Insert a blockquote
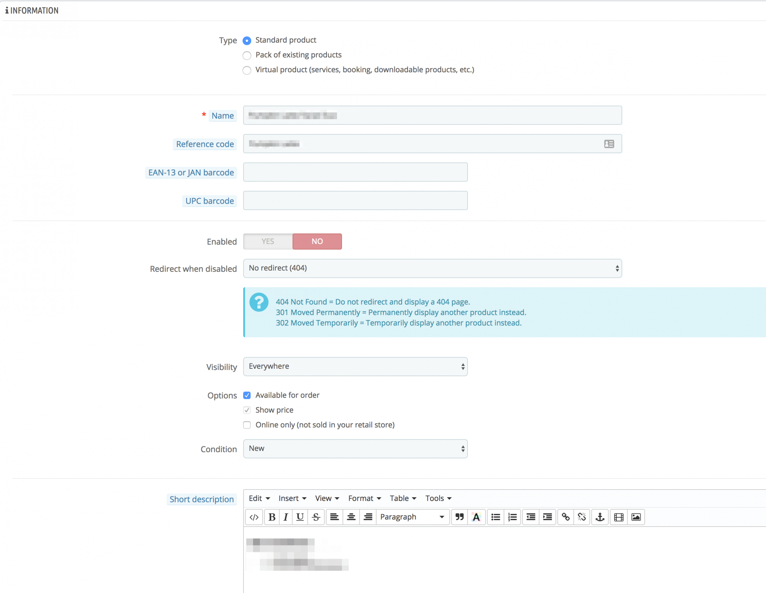Viewport: 766px width, 593px height. [x=459, y=517]
